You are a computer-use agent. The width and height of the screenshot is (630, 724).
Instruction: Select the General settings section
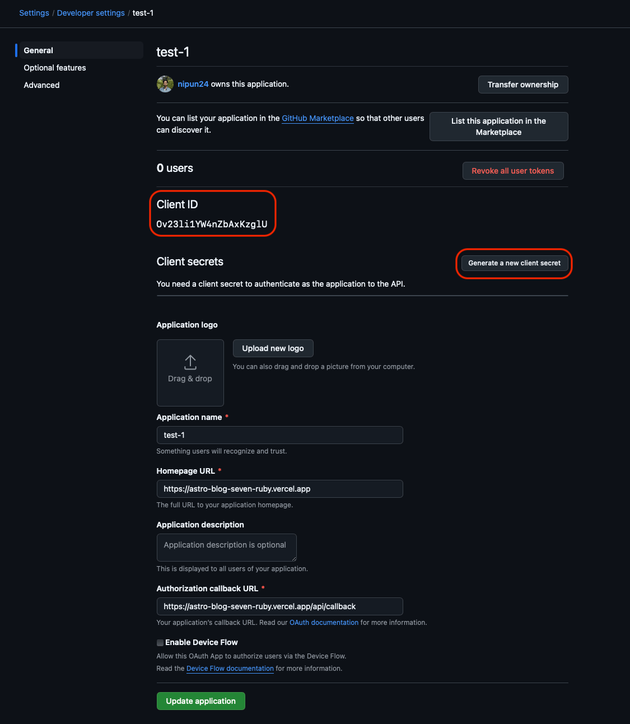38,50
